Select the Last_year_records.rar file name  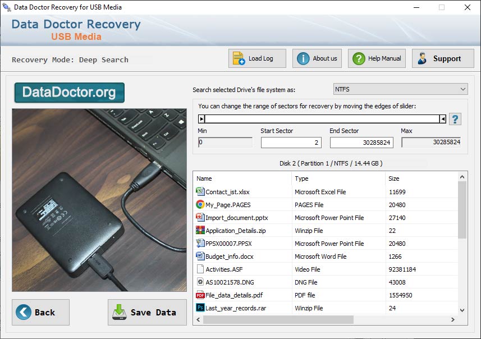coord(236,308)
